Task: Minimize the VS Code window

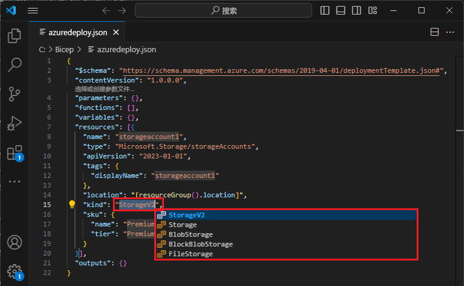Action: 394,11
